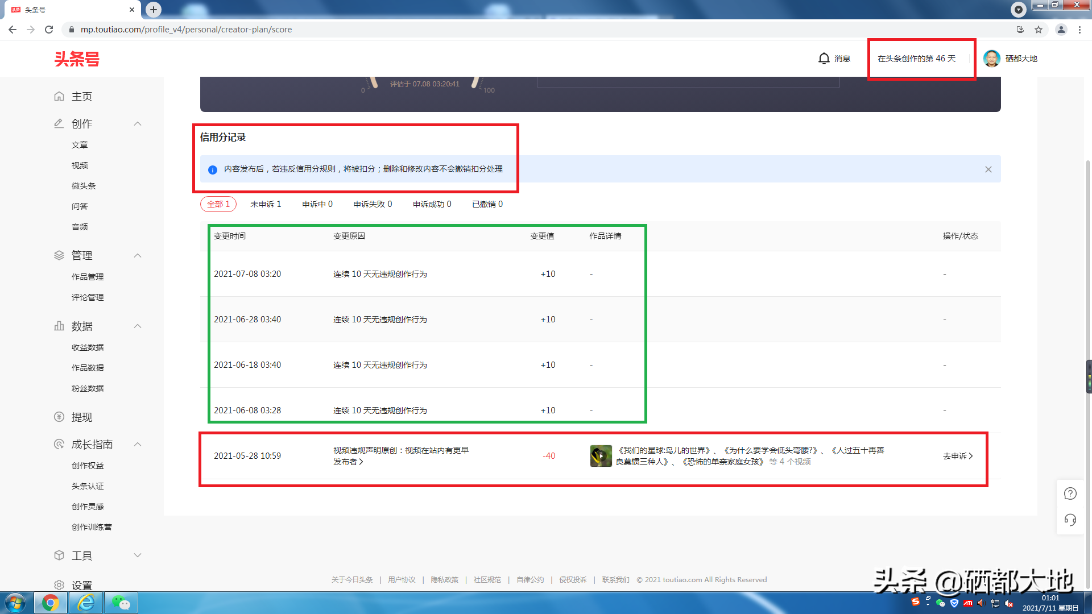The height and width of the screenshot is (614, 1092).
Task: Expand the 工具 sidebar section
Action: coord(138,555)
